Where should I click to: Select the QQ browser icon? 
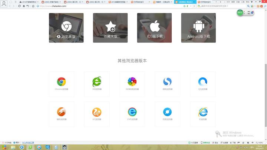pos(202,81)
